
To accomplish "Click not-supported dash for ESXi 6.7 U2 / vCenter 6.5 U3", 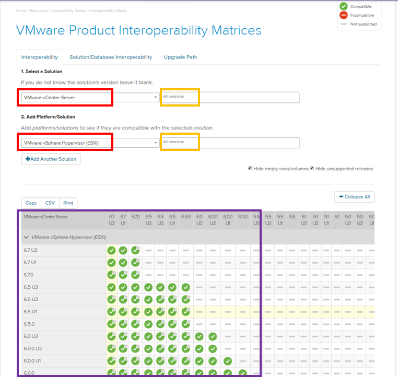I will click(x=148, y=251).
